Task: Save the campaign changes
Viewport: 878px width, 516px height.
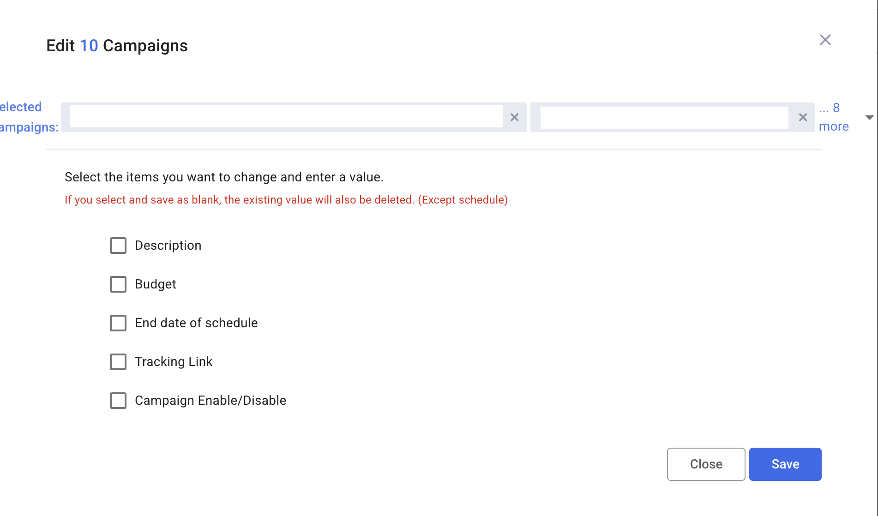Action: coord(785,464)
